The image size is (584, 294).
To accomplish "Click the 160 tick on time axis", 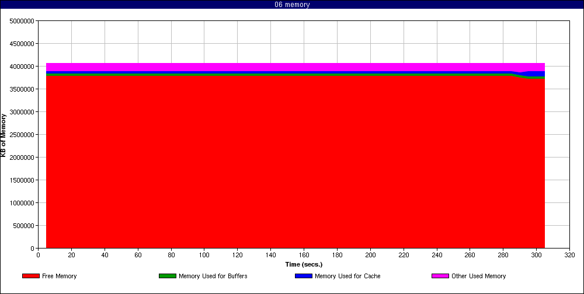I will pyautogui.click(x=304, y=256).
